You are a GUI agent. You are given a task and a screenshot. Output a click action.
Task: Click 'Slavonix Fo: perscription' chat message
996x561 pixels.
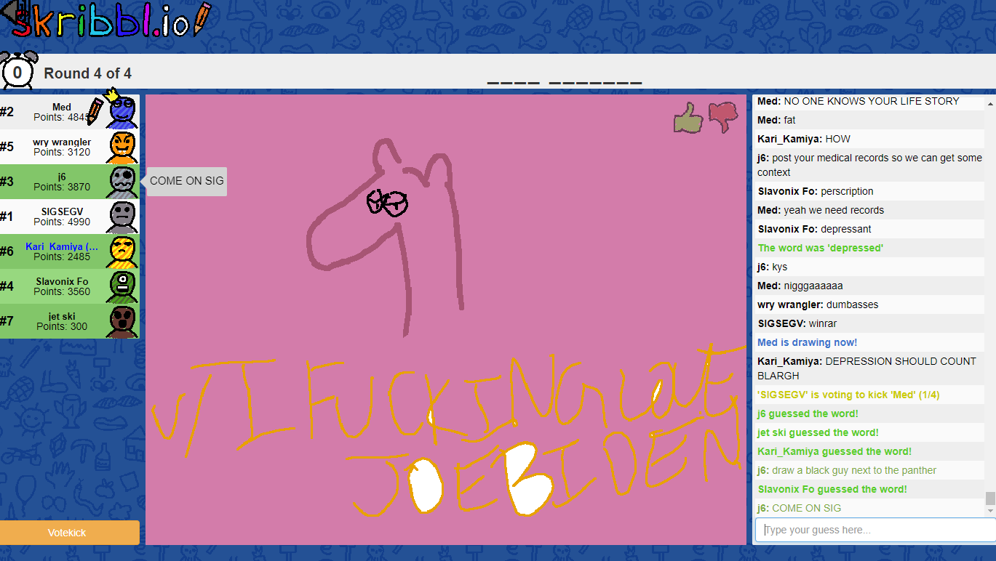coord(816,191)
